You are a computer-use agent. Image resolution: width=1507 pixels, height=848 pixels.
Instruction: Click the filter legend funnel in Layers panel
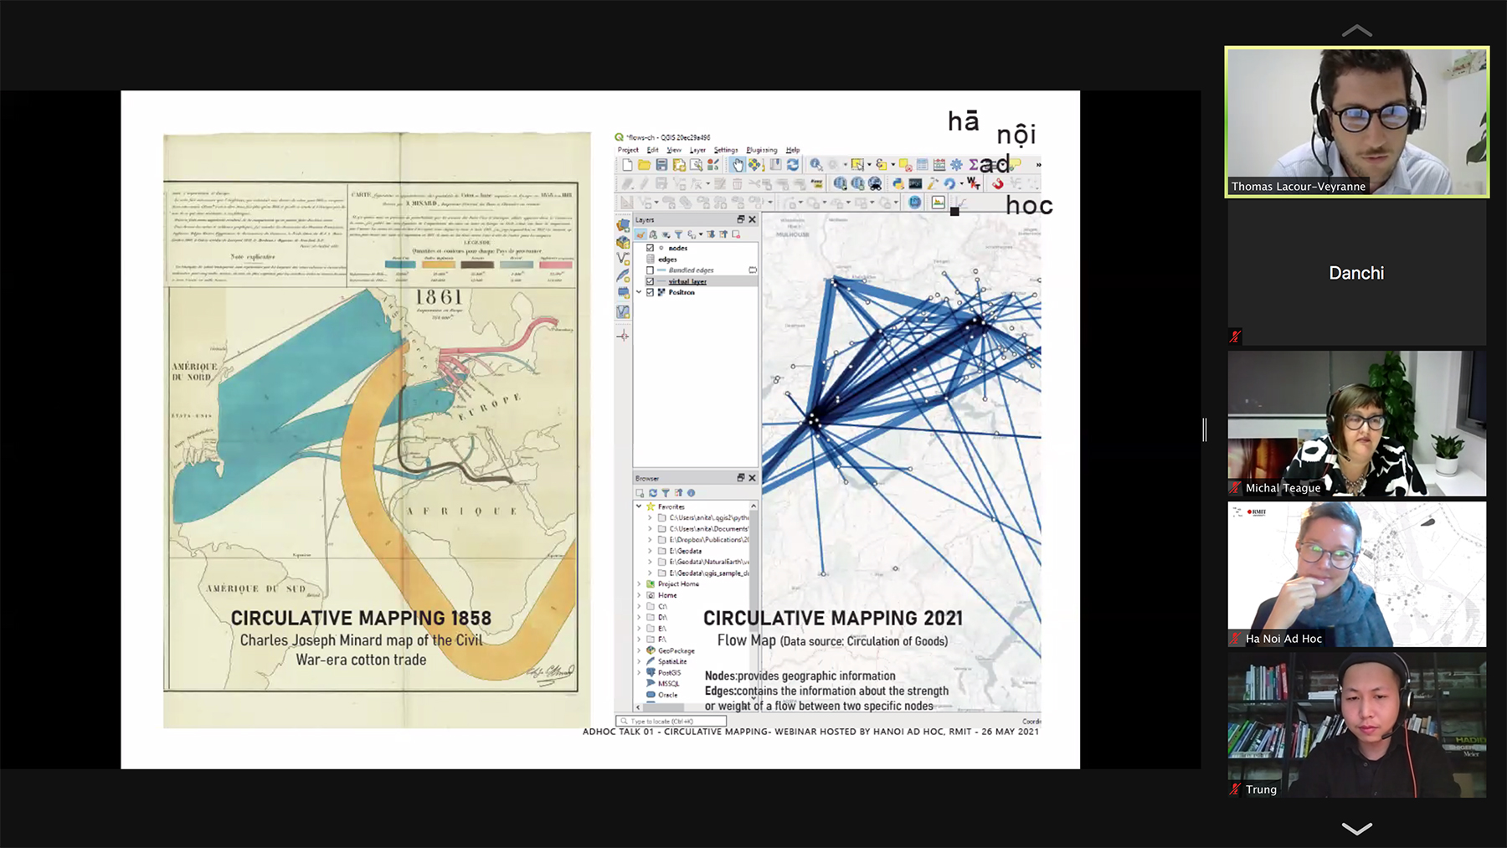pyautogui.click(x=678, y=234)
